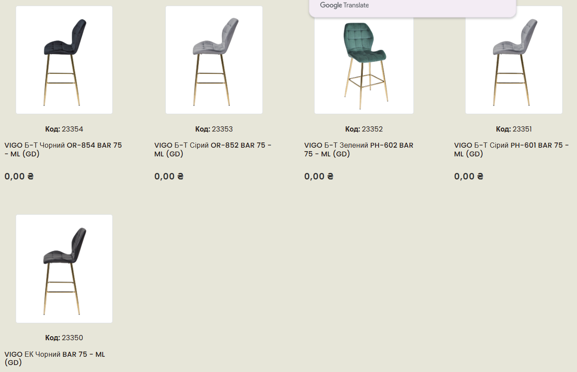Click the 0,00 ₴ price under code 23352

pos(319,176)
